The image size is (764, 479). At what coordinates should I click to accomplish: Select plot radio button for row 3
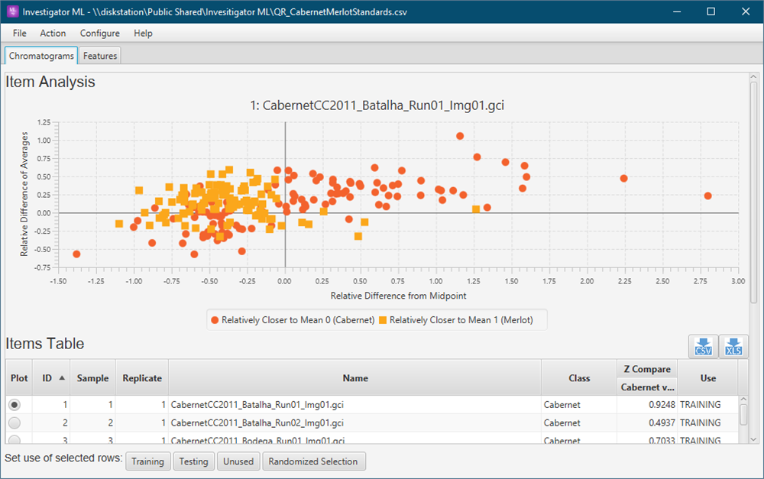coord(15,439)
